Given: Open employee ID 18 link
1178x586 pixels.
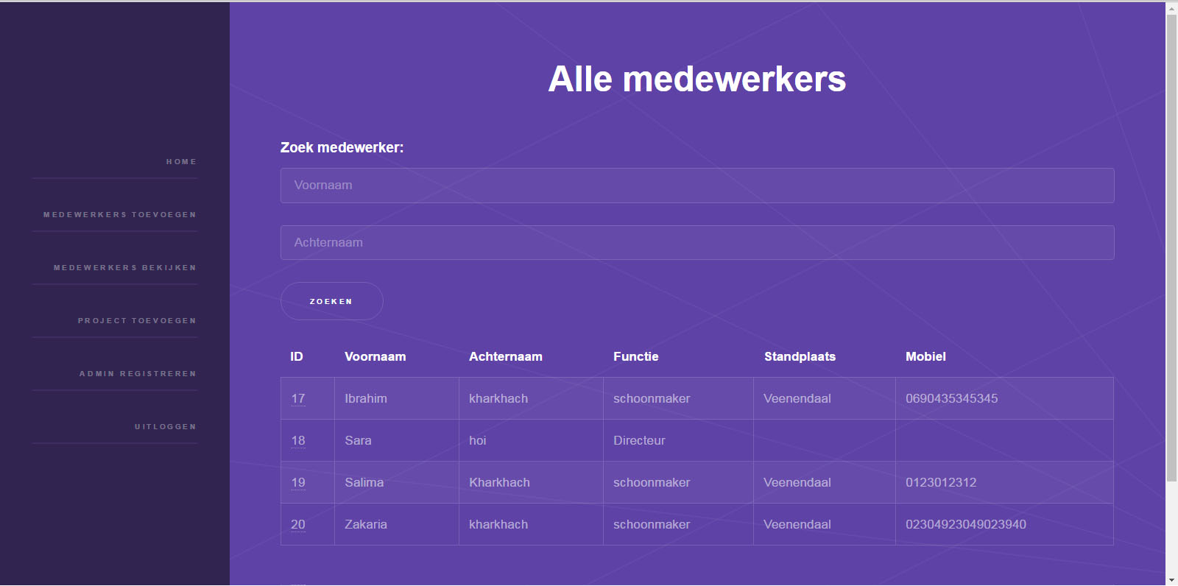Looking at the screenshot, I should click(x=298, y=441).
